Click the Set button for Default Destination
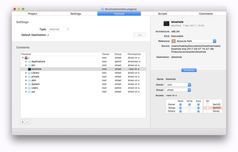Screen dimensions: 238x152 tap(140, 35)
